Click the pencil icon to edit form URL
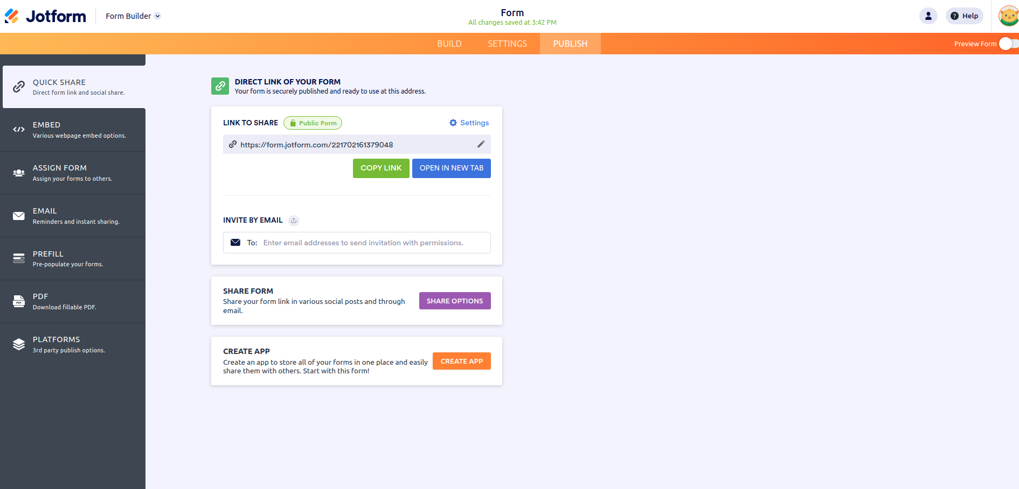The width and height of the screenshot is (1019, 489). click(481, 144)
